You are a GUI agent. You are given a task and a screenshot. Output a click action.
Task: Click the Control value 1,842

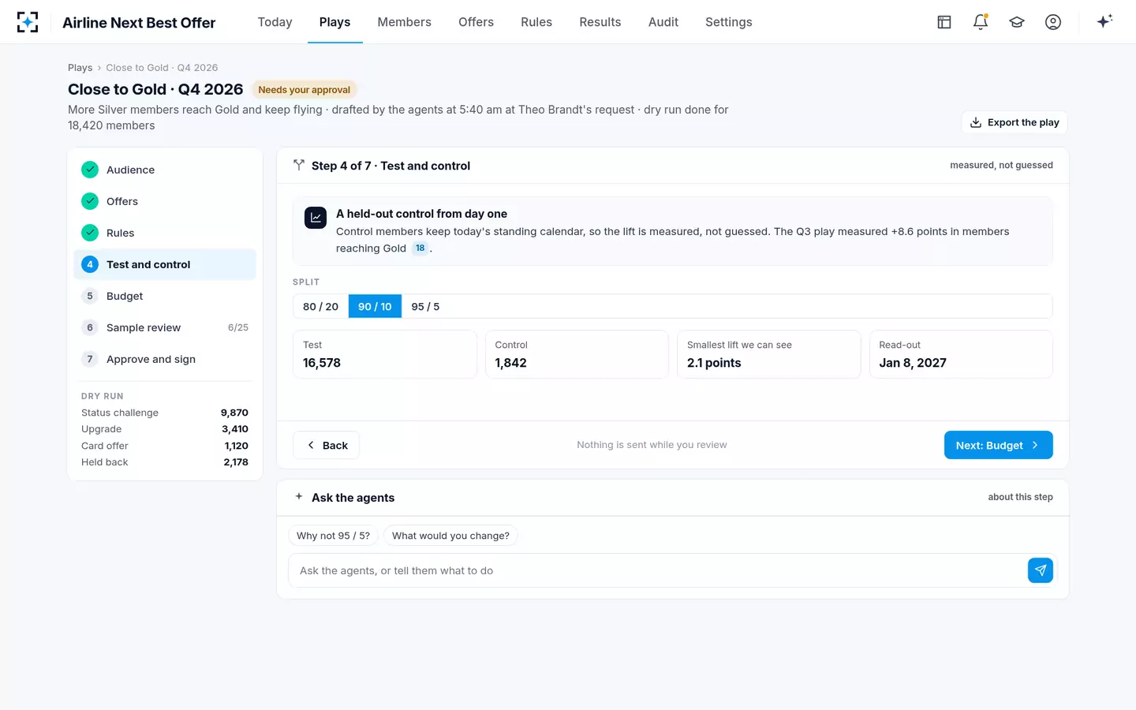click(510, 363)
